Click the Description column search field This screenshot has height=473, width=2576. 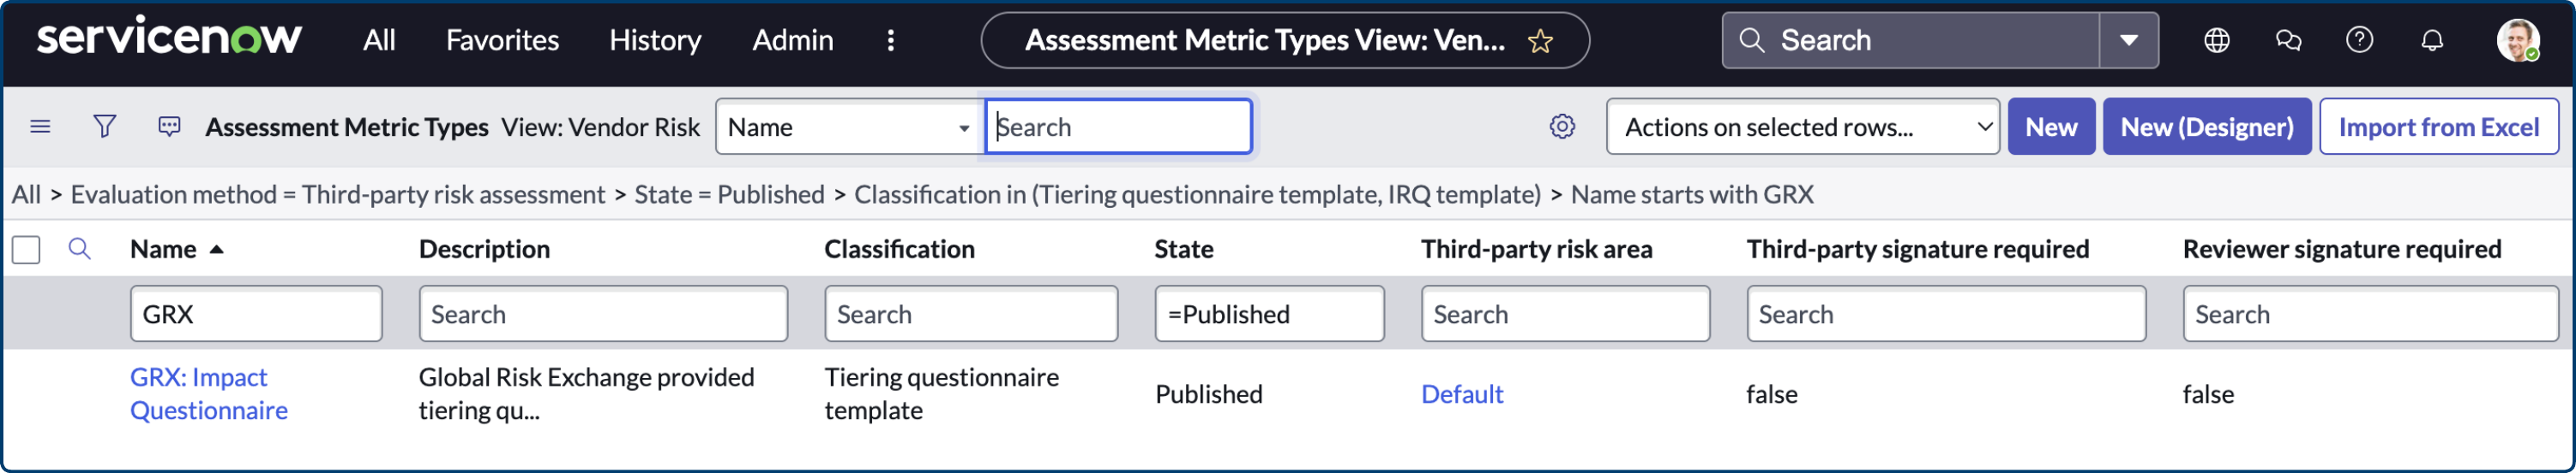coord(602,315)
